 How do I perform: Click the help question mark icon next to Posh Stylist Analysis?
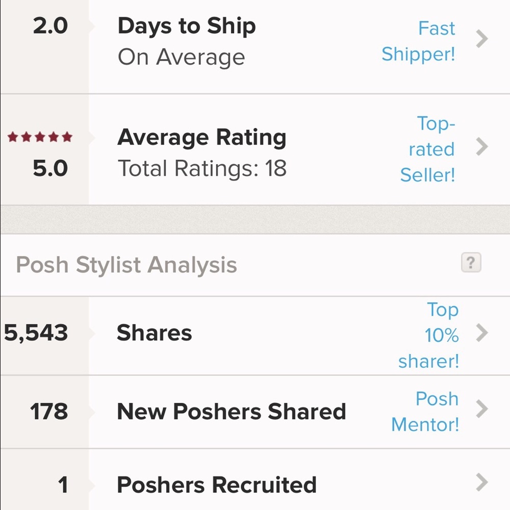[x=470, y=263]
